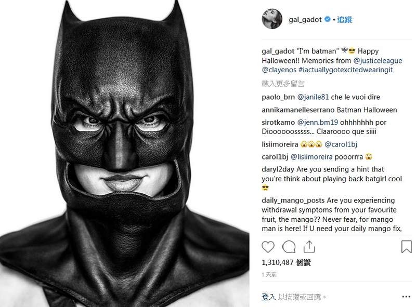Open the Batman mask post photo
The height and width of the screenshot is (307, 416).
[125, 154]
